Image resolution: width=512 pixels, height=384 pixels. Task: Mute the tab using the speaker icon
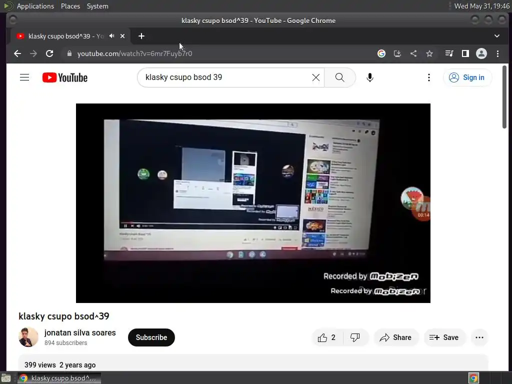[111, 36]
